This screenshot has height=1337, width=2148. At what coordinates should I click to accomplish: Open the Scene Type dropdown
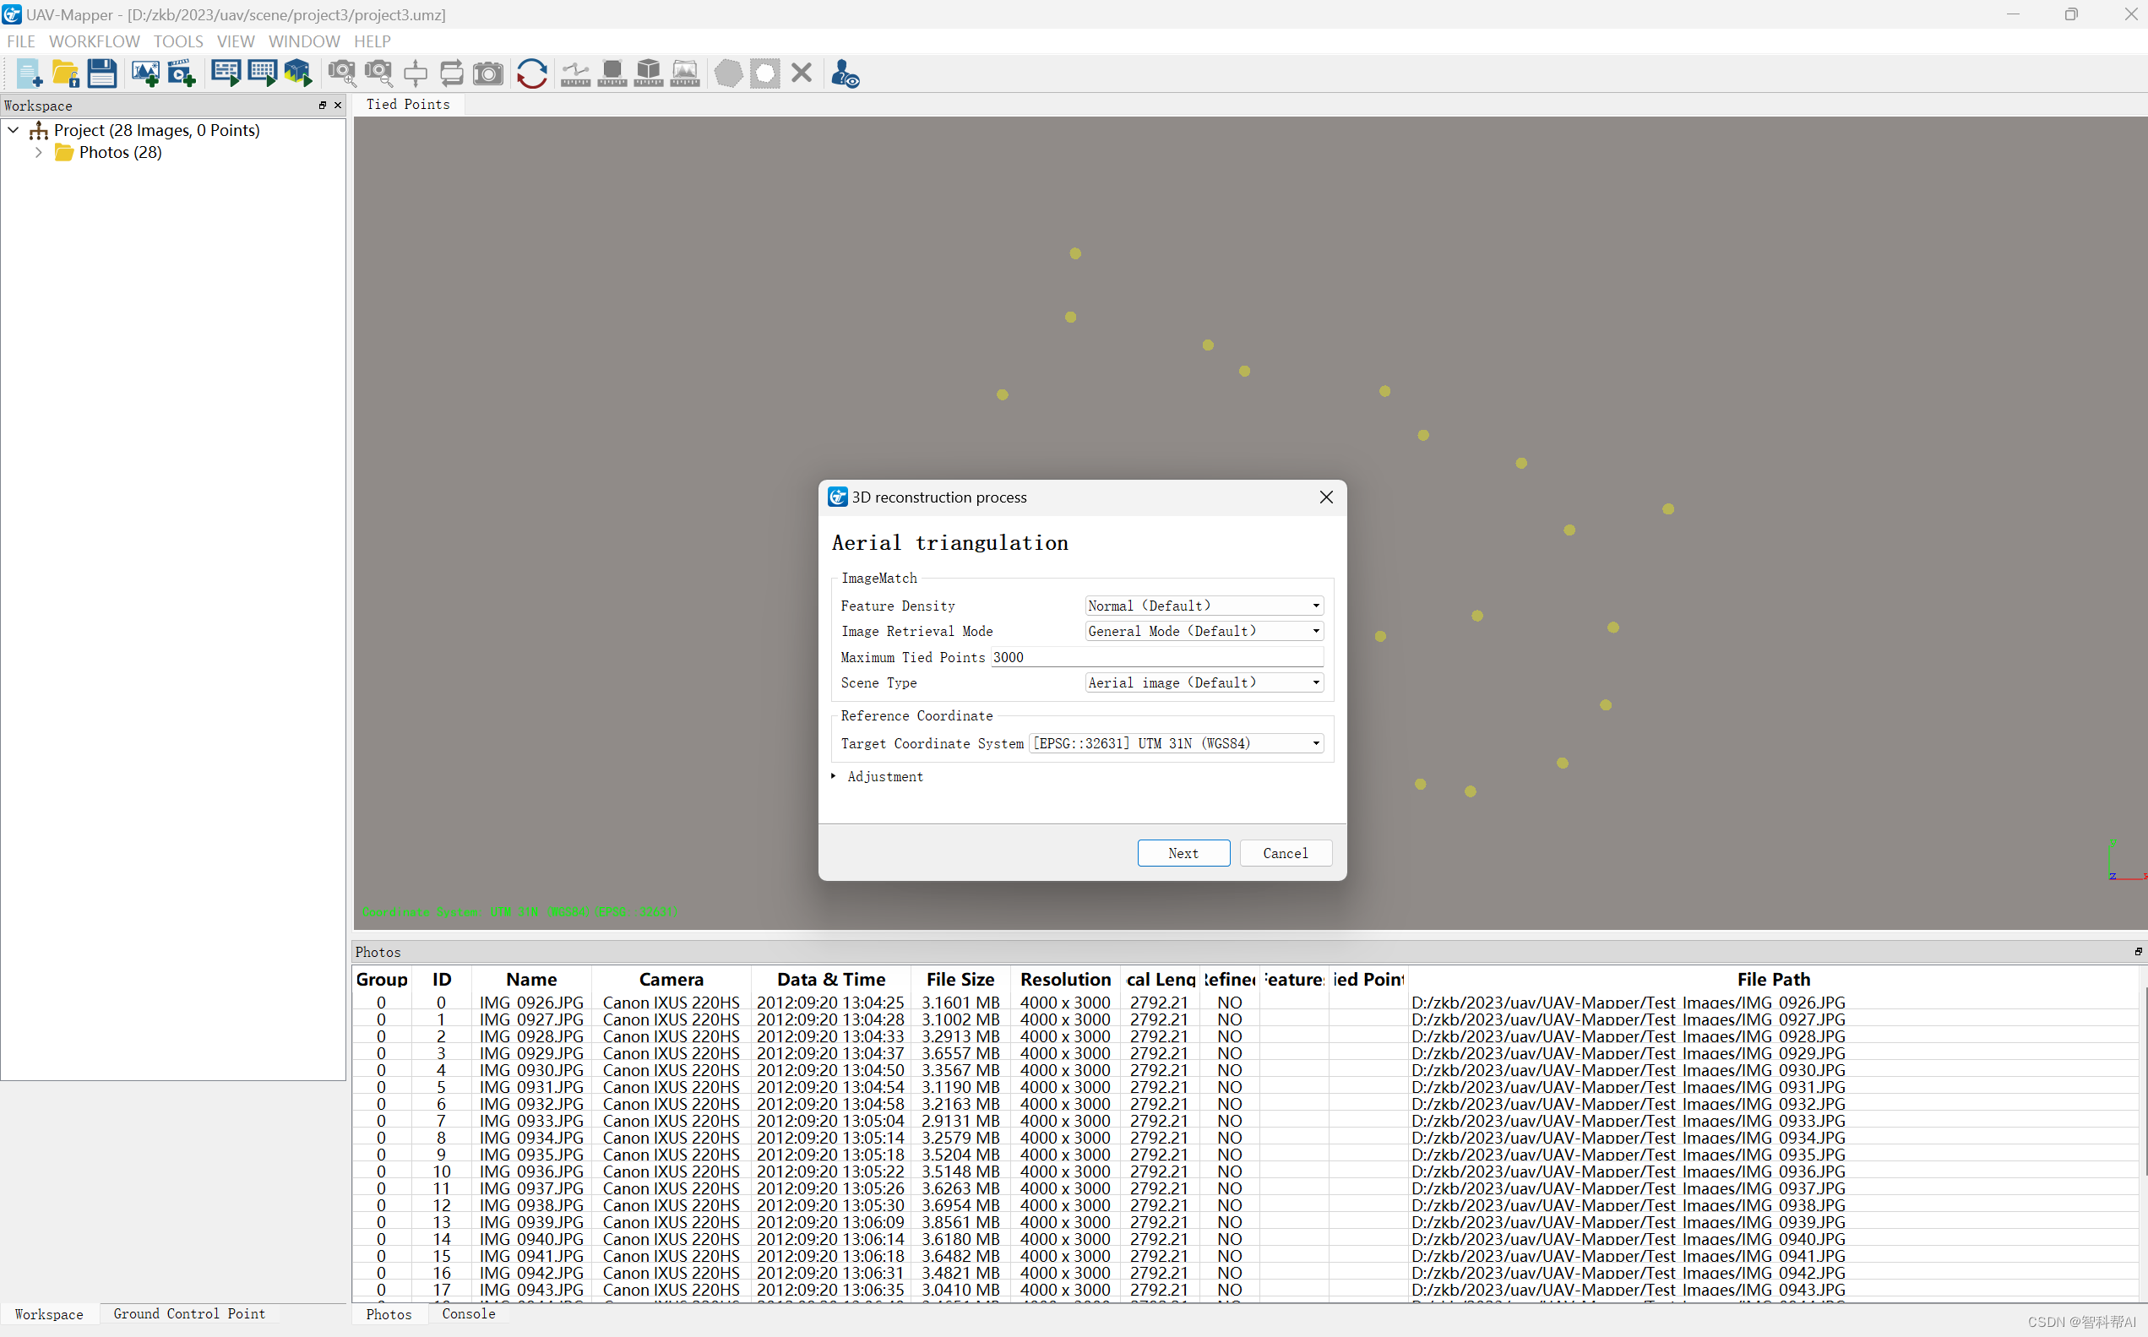click(1204, 682)
